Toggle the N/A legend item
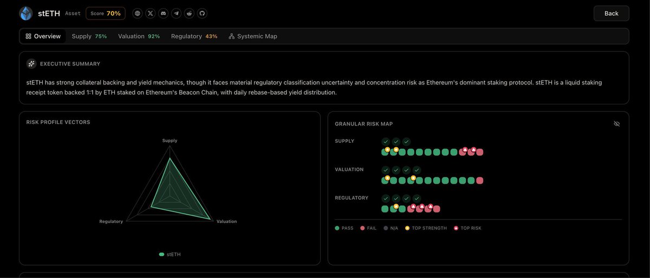 (x=391, y=228)
